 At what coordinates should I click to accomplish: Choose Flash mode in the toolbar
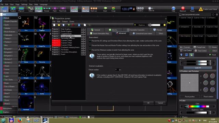[x=55, y=9]
